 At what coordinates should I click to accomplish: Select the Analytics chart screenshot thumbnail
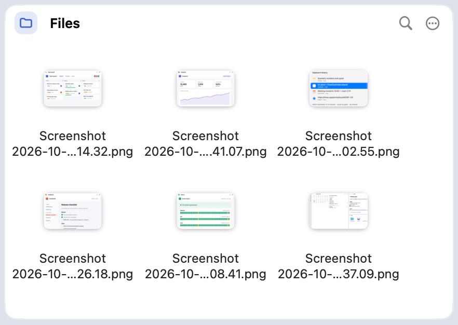point(206,88)
